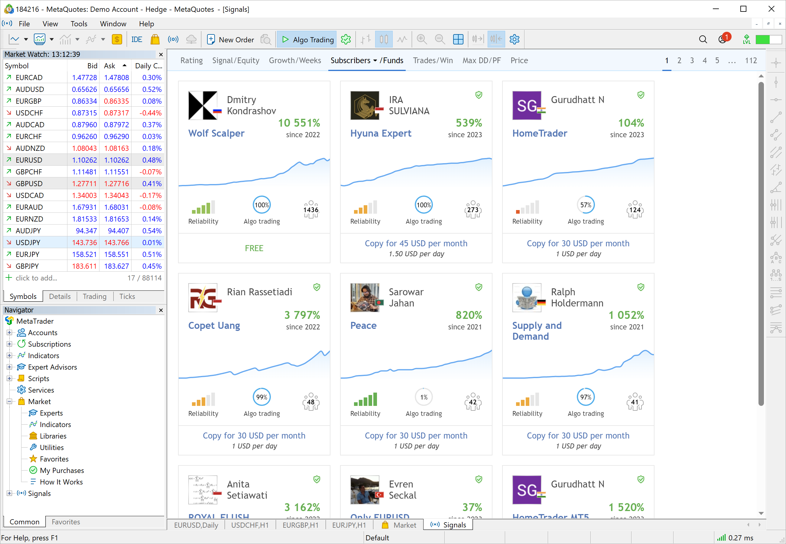Click the LVL level indicator icon
The width and height of the screenshot is (786, 544).
click(746, 40)
